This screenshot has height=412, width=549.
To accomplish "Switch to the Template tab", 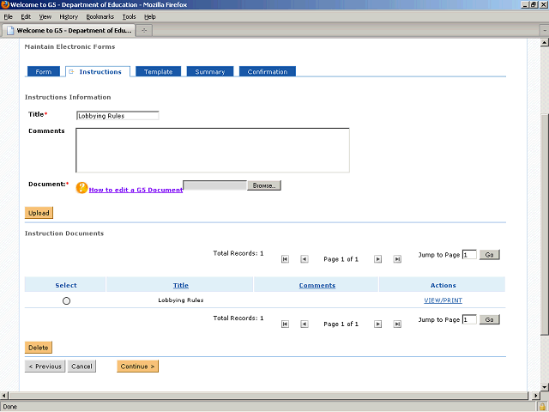I will [158, 71].
